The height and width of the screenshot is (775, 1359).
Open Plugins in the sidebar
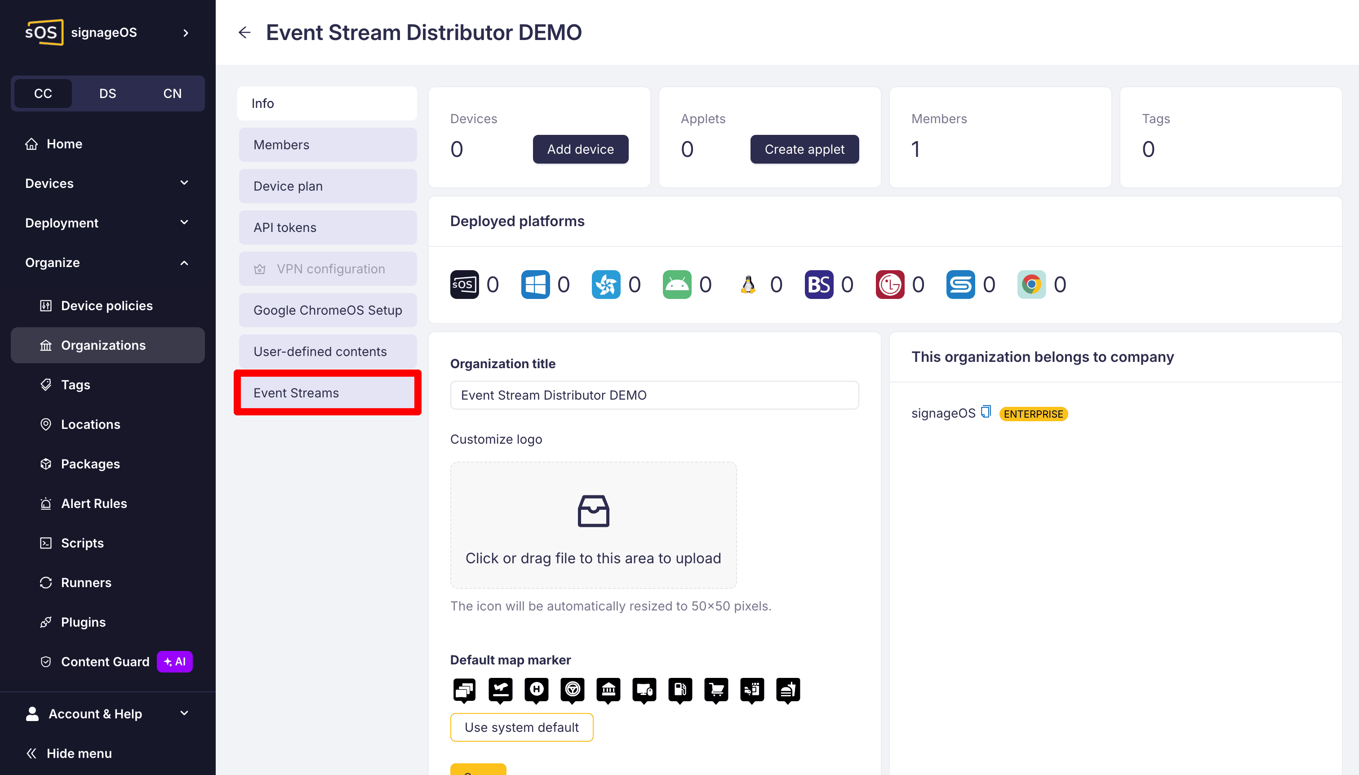coord(107,622)
